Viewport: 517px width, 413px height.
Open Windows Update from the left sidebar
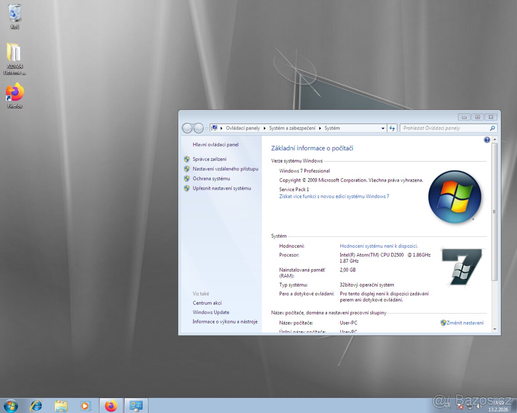click(x=211, y=312)
